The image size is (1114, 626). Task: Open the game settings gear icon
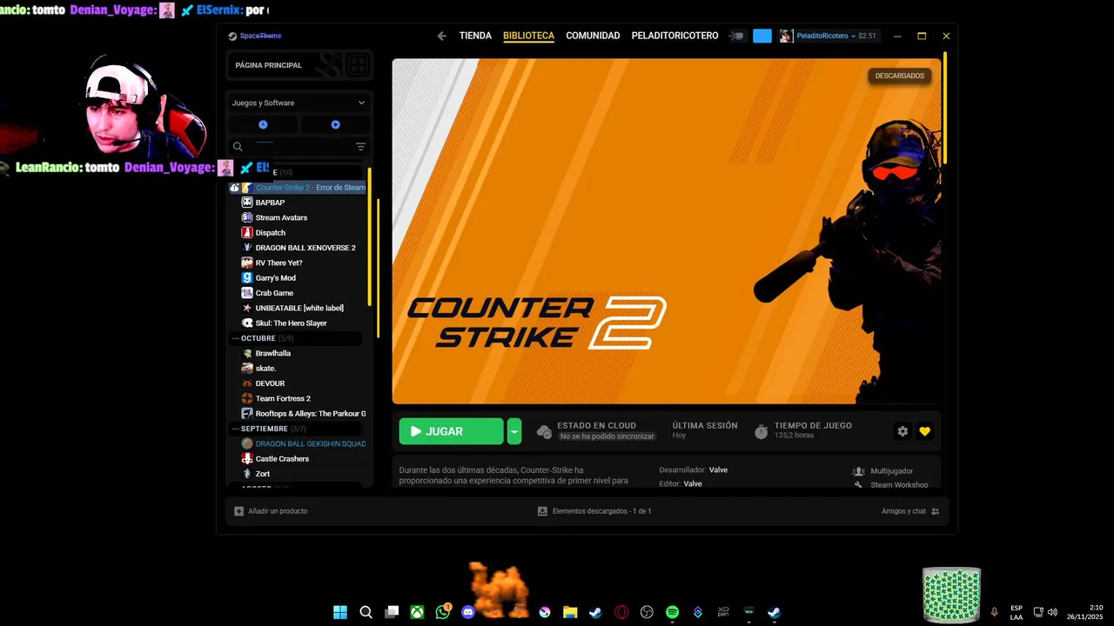(903, 431)
